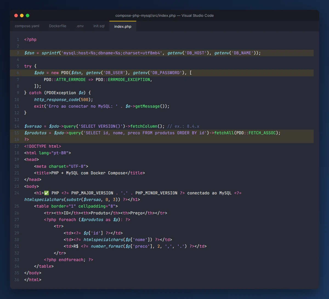The height and width of the screenshot is (299, 329).
Task: Click the '// ex.: 8.4.x' comment
Action: coord(183,126)
